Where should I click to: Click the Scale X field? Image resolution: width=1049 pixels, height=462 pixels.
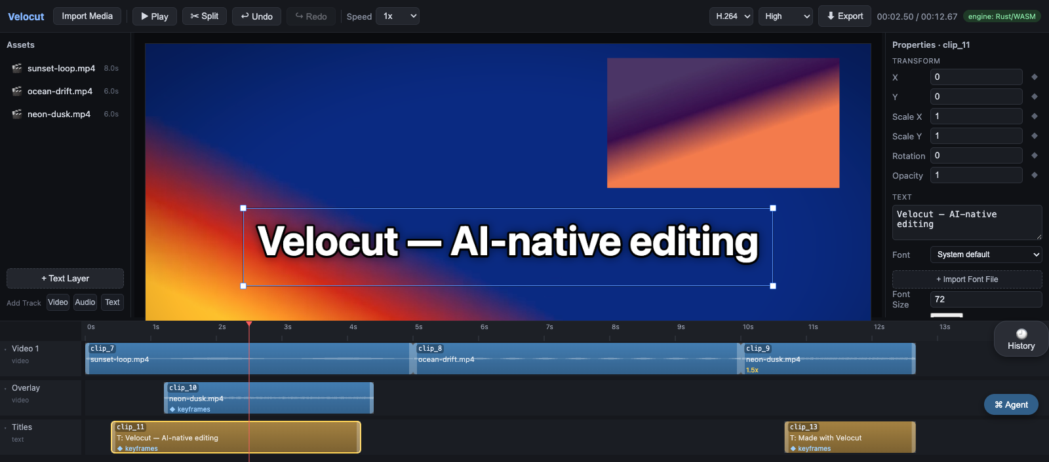[976, 116]
